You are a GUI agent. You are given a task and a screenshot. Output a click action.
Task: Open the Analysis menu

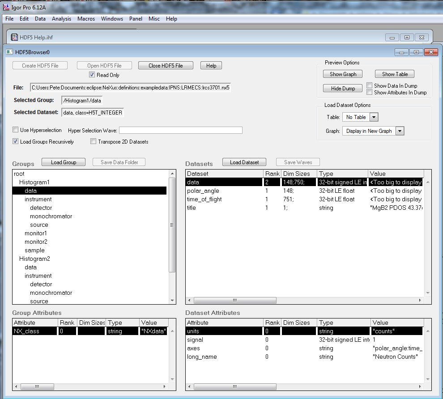pos(61,19)
